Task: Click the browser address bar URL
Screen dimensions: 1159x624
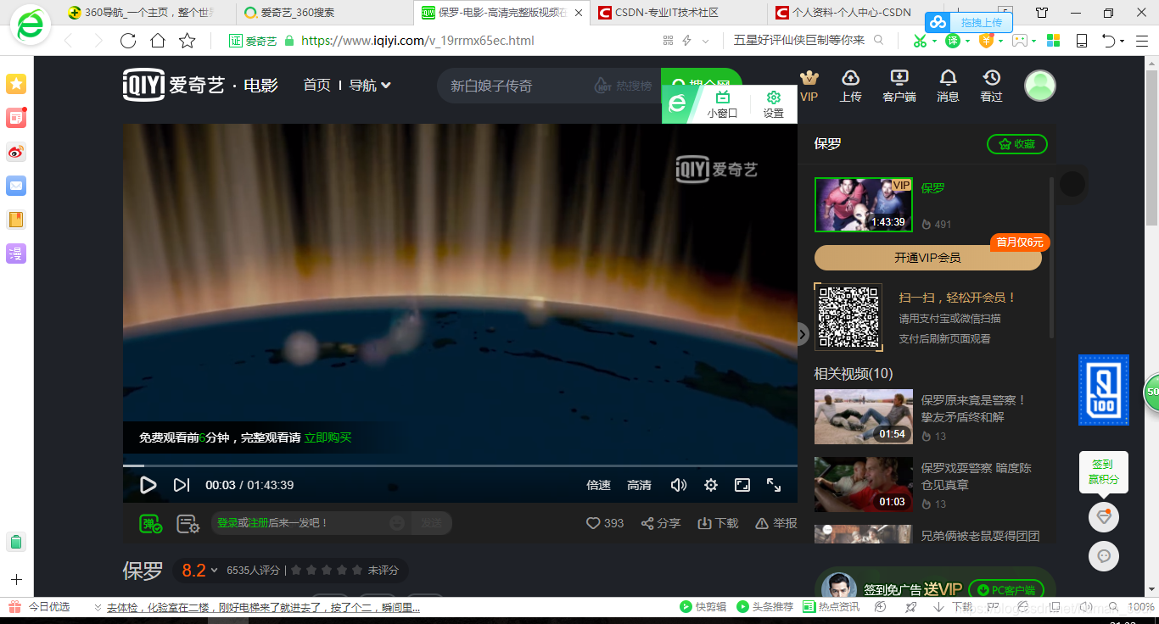Action: [417, 41]
